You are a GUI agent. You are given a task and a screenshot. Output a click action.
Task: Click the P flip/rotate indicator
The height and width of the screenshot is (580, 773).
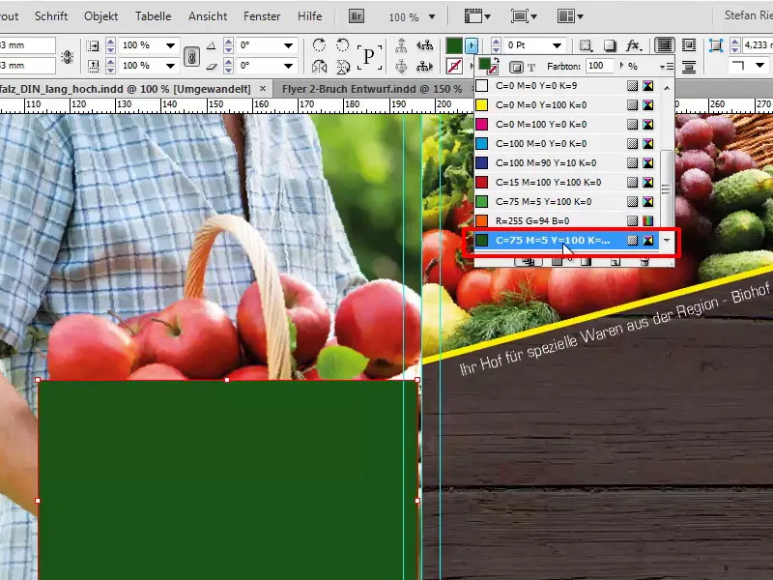[x=369, y=56]
